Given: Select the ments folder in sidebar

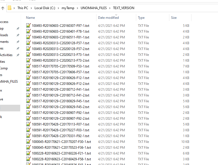Looking at the screenshot, I should point(4,42).
